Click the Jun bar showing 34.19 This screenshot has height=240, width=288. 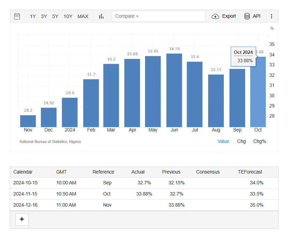tap(174, 90)
